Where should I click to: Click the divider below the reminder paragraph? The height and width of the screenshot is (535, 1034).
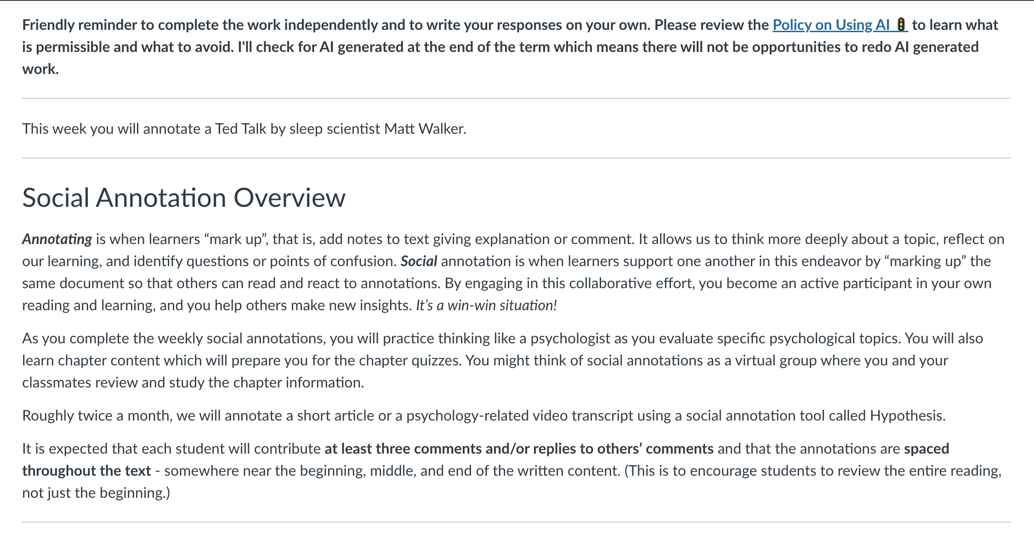(x=517, y=98)
